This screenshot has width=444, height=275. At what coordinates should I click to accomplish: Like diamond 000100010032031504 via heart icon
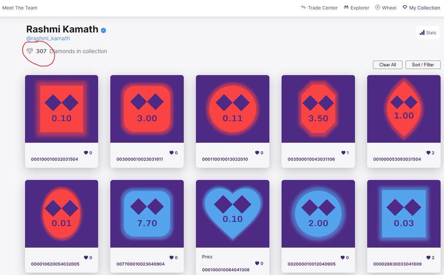pyautogui.click(x=86, y=153)
